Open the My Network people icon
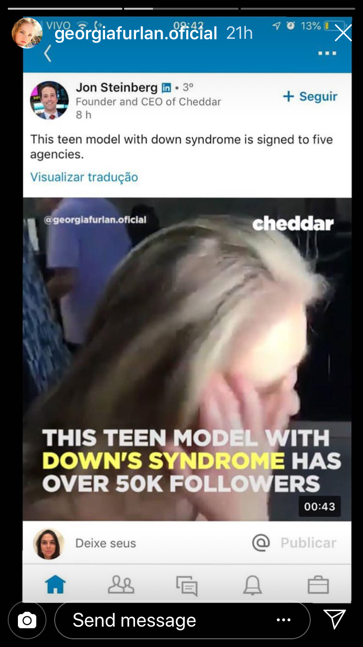This screenshot has height=647, width=363. click(121, 585)
